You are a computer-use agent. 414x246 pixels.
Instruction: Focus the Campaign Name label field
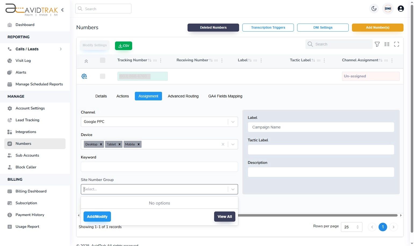(321, 127)
